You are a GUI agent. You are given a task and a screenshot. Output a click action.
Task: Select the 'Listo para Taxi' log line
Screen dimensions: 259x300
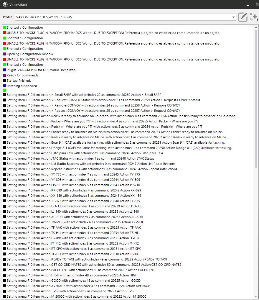click(83, 153)
